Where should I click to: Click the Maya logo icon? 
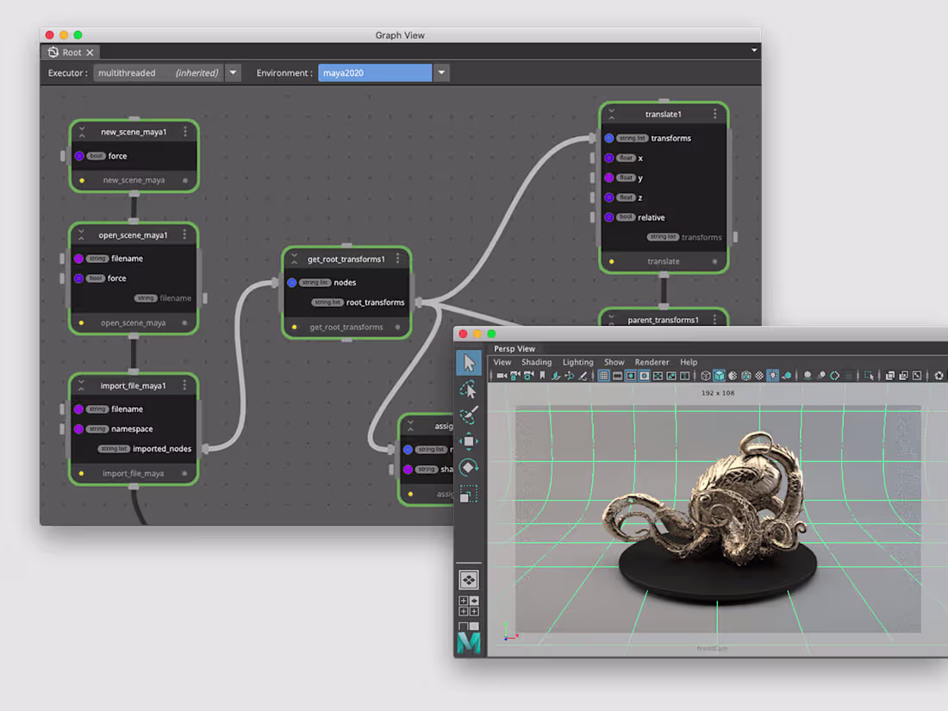click(x=468, y=640)
